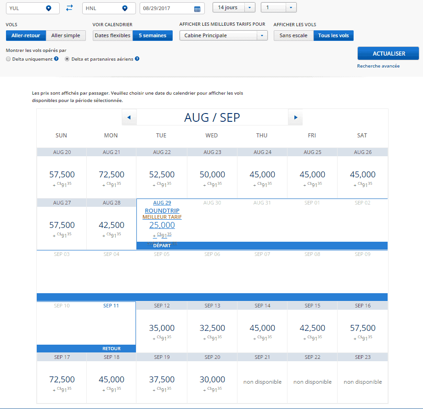Open the date picker calendar icon
Image resolution: width=423 pixels, height=409 pixels.
click(197, 9)
